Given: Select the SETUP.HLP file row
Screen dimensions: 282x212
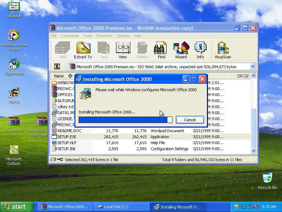Looking at the screenshot, I should click(x=151, y=143).
